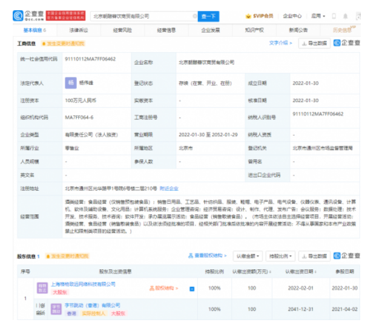Click the purple logo of 上海格物致远网络科技有限公司
The height and width of the screenshot is (334, 379).
point(42,288)
